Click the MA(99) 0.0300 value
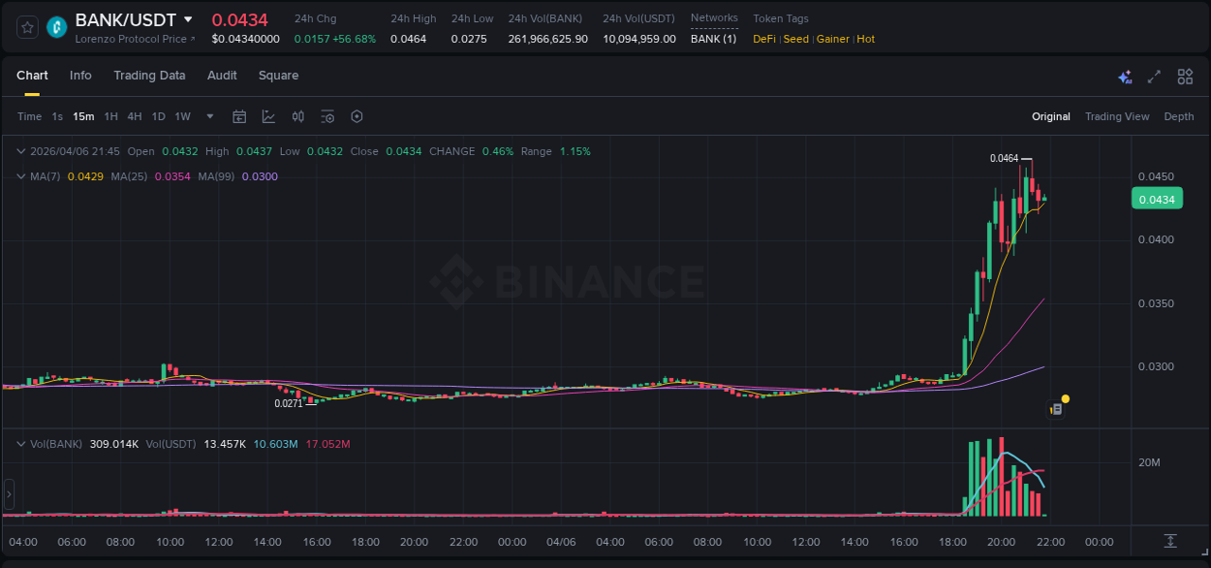Image resolution: width=1211 pixels, height=568 pixels. (260, 176)
